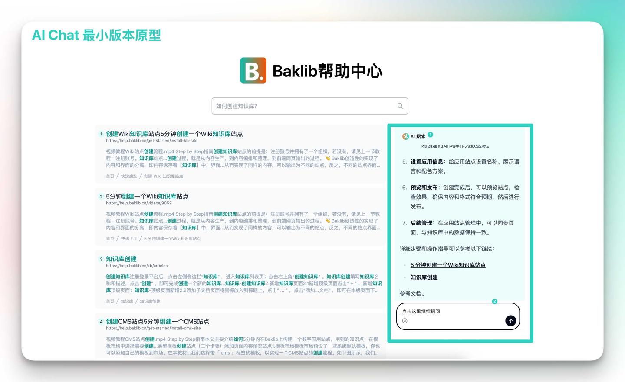Select the 快速启动 breadcrumb
The image size is (625, 382).
click(x=129, y=176)
